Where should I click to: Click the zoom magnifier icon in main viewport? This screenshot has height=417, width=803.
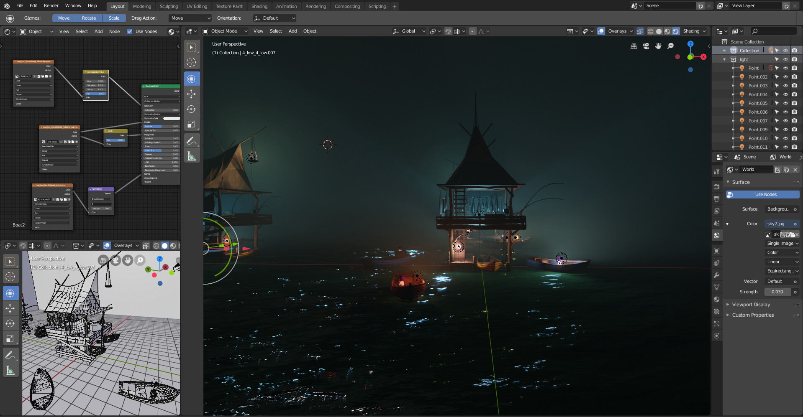pos(670,46)
